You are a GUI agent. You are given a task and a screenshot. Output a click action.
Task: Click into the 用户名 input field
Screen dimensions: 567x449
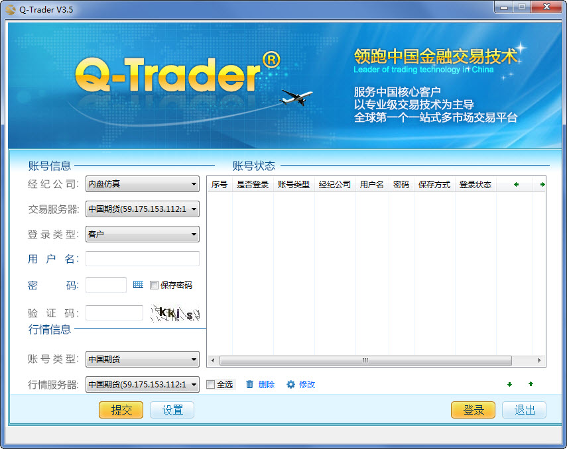click(x=143, y=259)
